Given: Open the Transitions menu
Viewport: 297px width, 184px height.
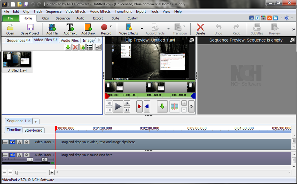Looking at the screenshot, I should point(123,11).
